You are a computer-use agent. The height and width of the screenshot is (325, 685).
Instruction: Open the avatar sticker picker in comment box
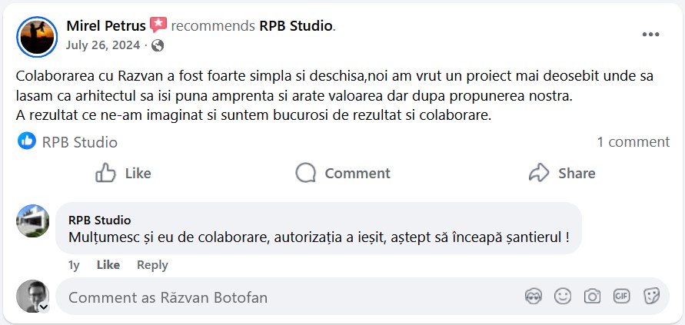point(534,297)
